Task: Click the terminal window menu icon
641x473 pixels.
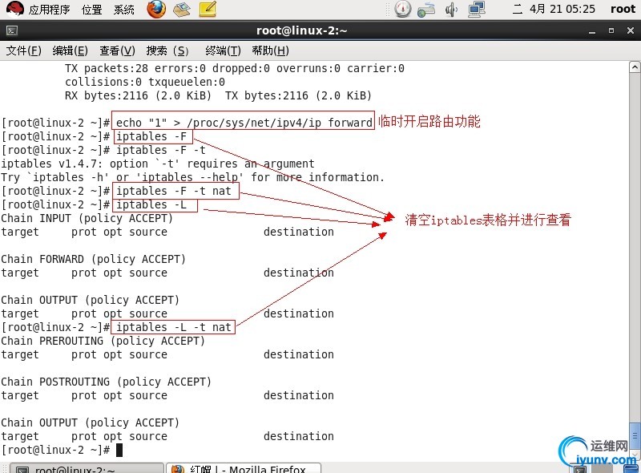Action: point(11,30)
